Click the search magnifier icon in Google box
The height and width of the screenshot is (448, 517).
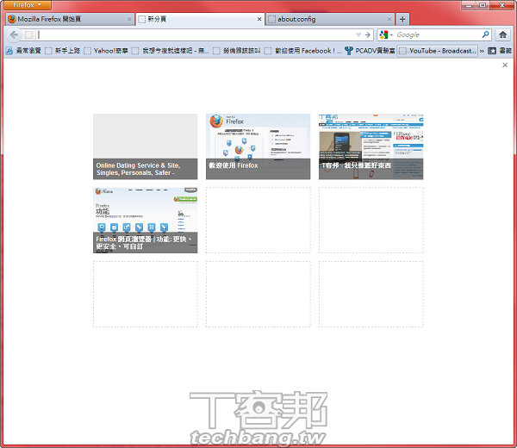point(483,34)
